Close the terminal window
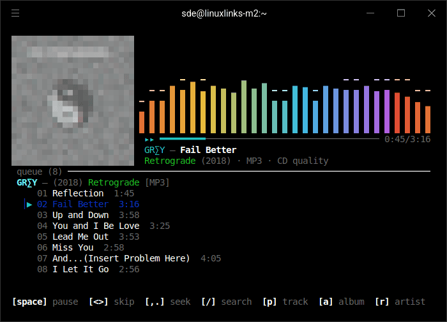This screenshot has height=322, width=447. coord(432,13)
